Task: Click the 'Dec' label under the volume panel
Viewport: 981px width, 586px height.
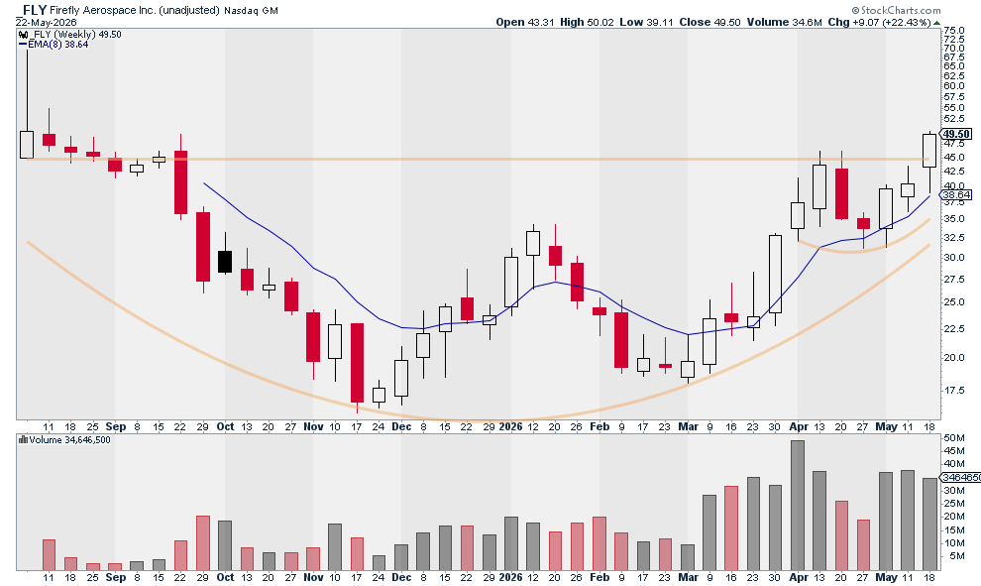Action: [x=401, y=577]
